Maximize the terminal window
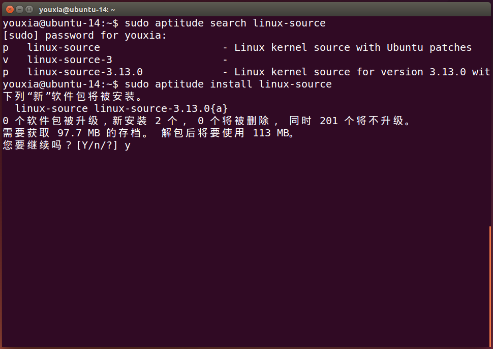The width and height of the screenshot is (493, 349). click(x=29, y=10)
